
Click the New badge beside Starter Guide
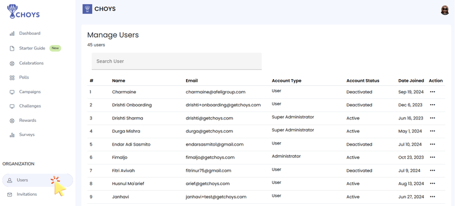(55, 48)
